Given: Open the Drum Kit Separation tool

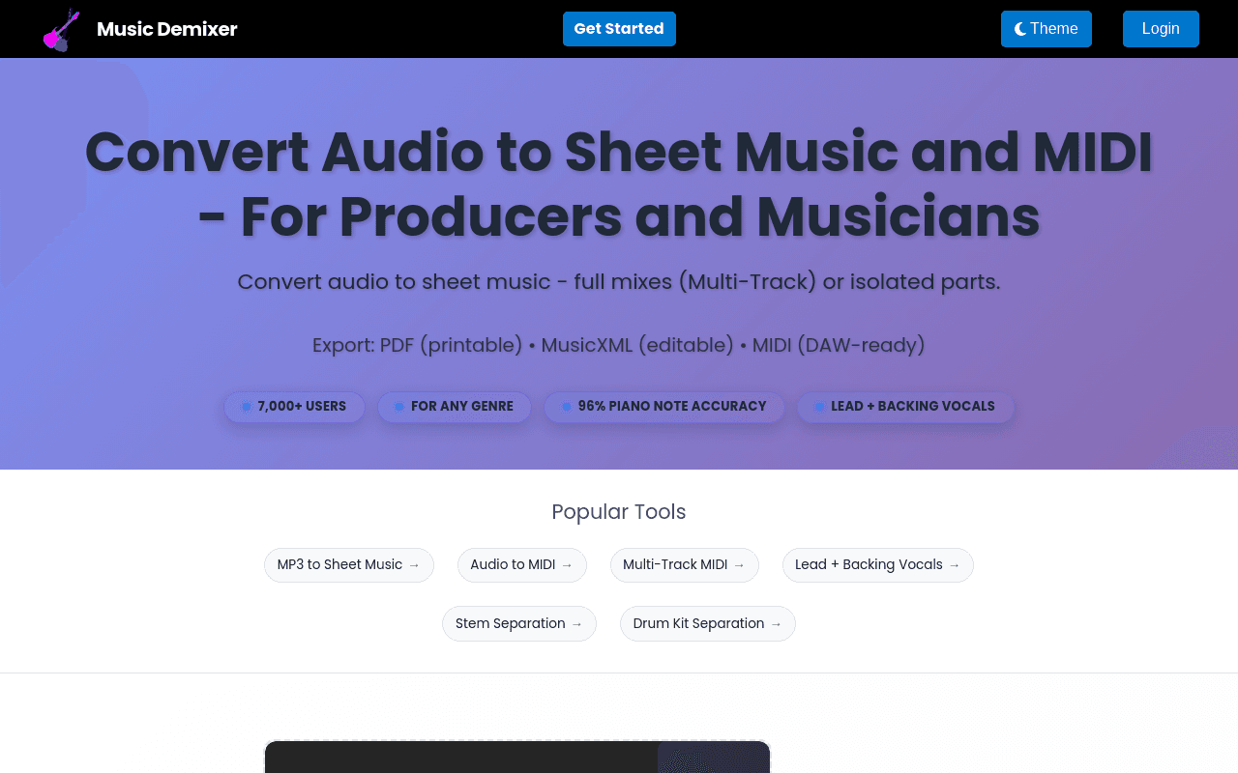Looking at the screenshot, I should pyautogui.click(x=708, y=624).
